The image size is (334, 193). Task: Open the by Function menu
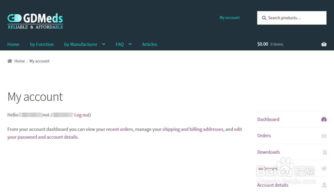(x=42, y=44)
